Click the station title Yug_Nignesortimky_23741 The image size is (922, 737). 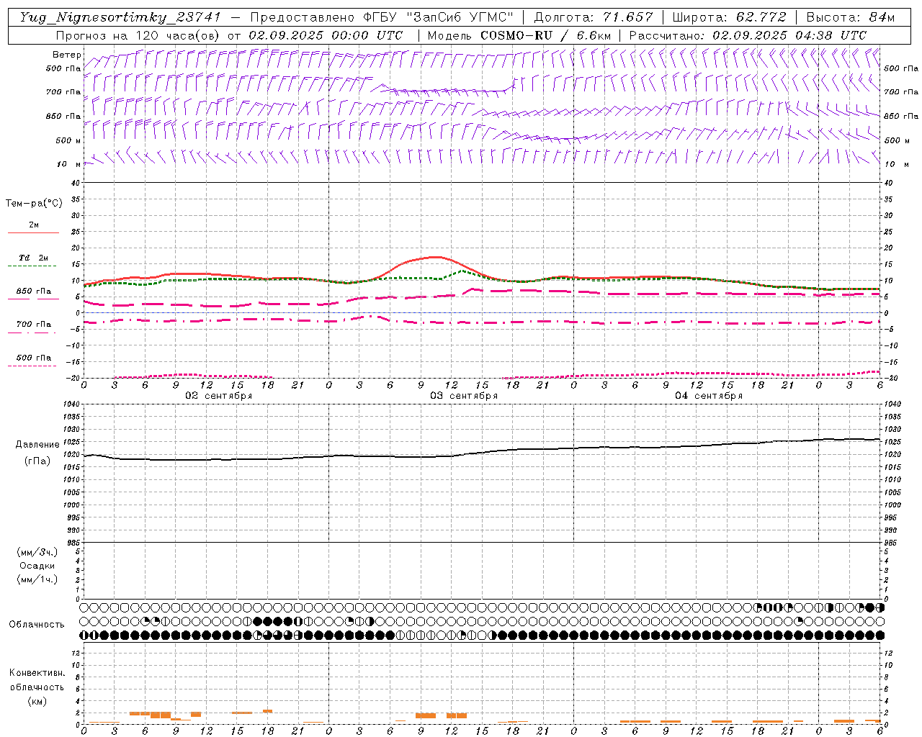[120, 17]
